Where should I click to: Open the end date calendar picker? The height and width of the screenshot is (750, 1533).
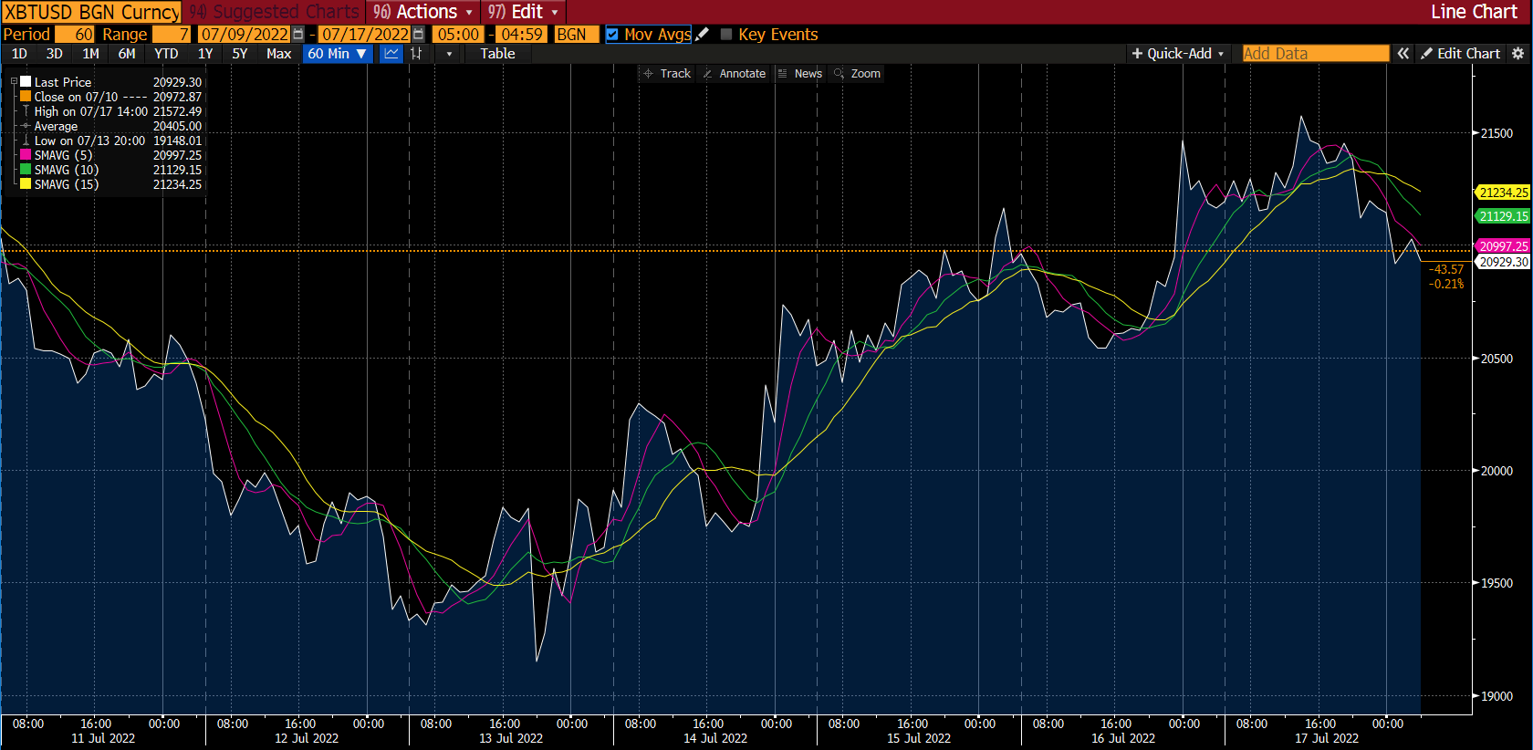pos(418,35)
